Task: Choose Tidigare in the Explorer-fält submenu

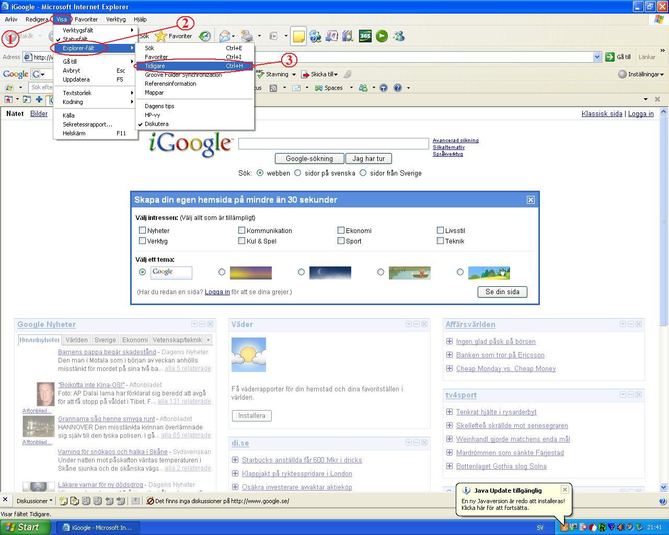Action: point(194,66)
